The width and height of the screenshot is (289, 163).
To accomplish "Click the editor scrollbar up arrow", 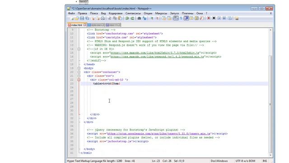I will tap(270, 30).
